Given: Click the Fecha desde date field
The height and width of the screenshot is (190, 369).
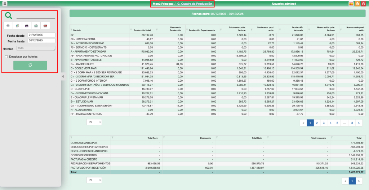Looking at the screenshot, I should click(x=41, y=35).
